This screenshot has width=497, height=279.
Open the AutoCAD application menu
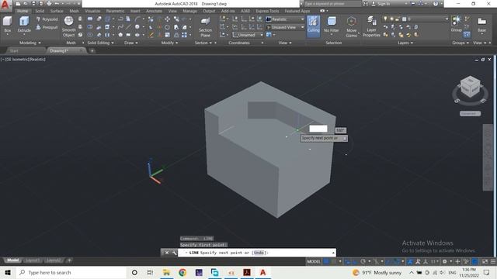[x=5, y=5]
